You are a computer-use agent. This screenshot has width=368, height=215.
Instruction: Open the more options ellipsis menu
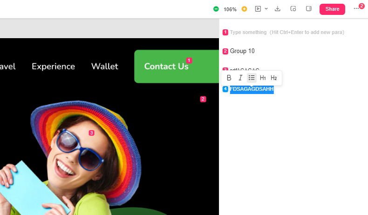pos(356,9)
